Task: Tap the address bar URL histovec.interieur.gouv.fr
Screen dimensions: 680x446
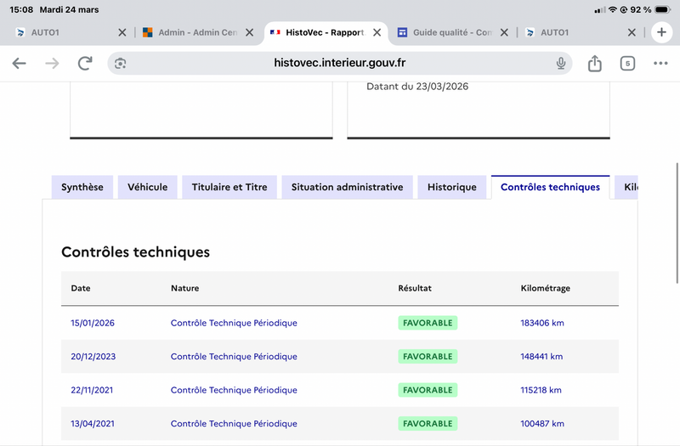Action: (x=340, y=64)
